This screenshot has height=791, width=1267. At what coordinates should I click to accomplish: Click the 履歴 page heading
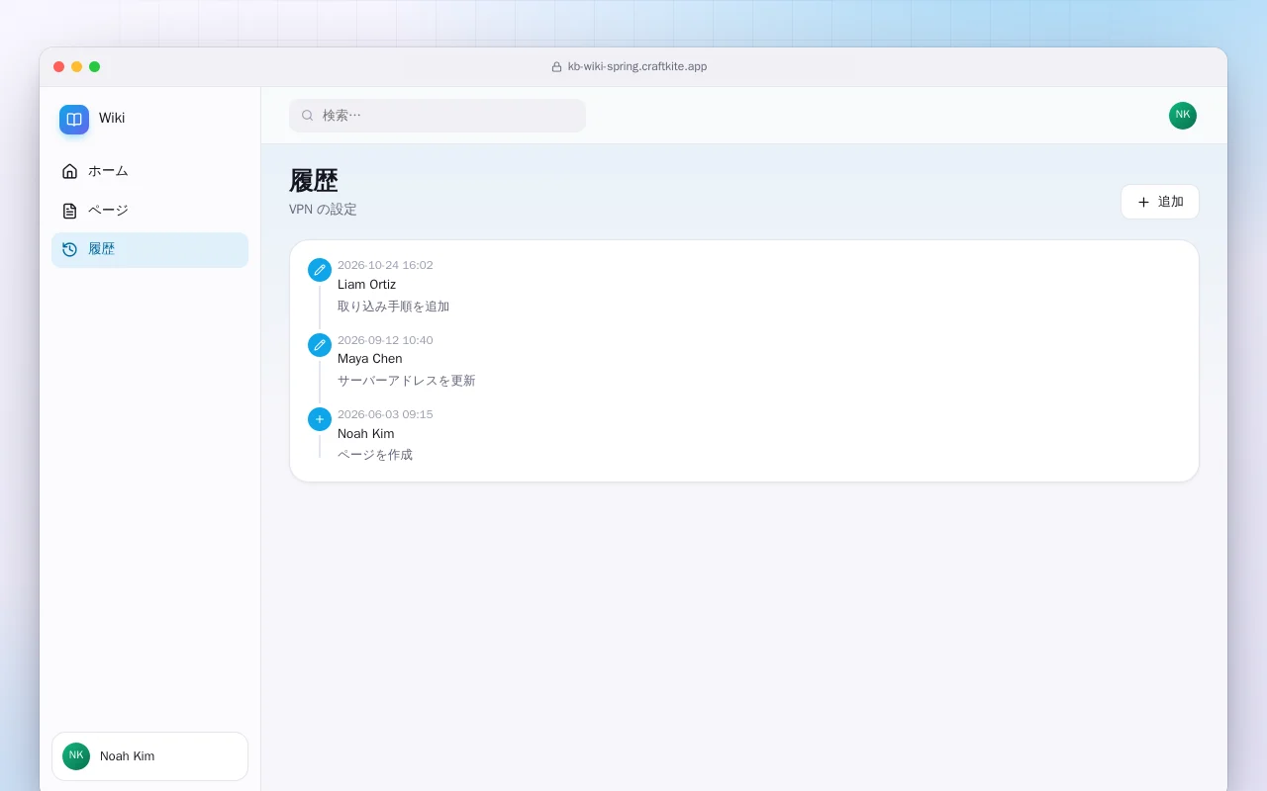pos(314,181)
